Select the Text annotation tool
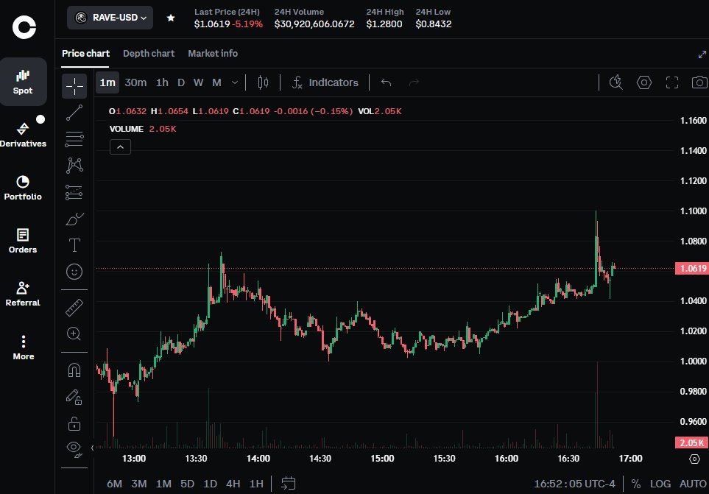 pyautogui.click(x=74, y=245)
